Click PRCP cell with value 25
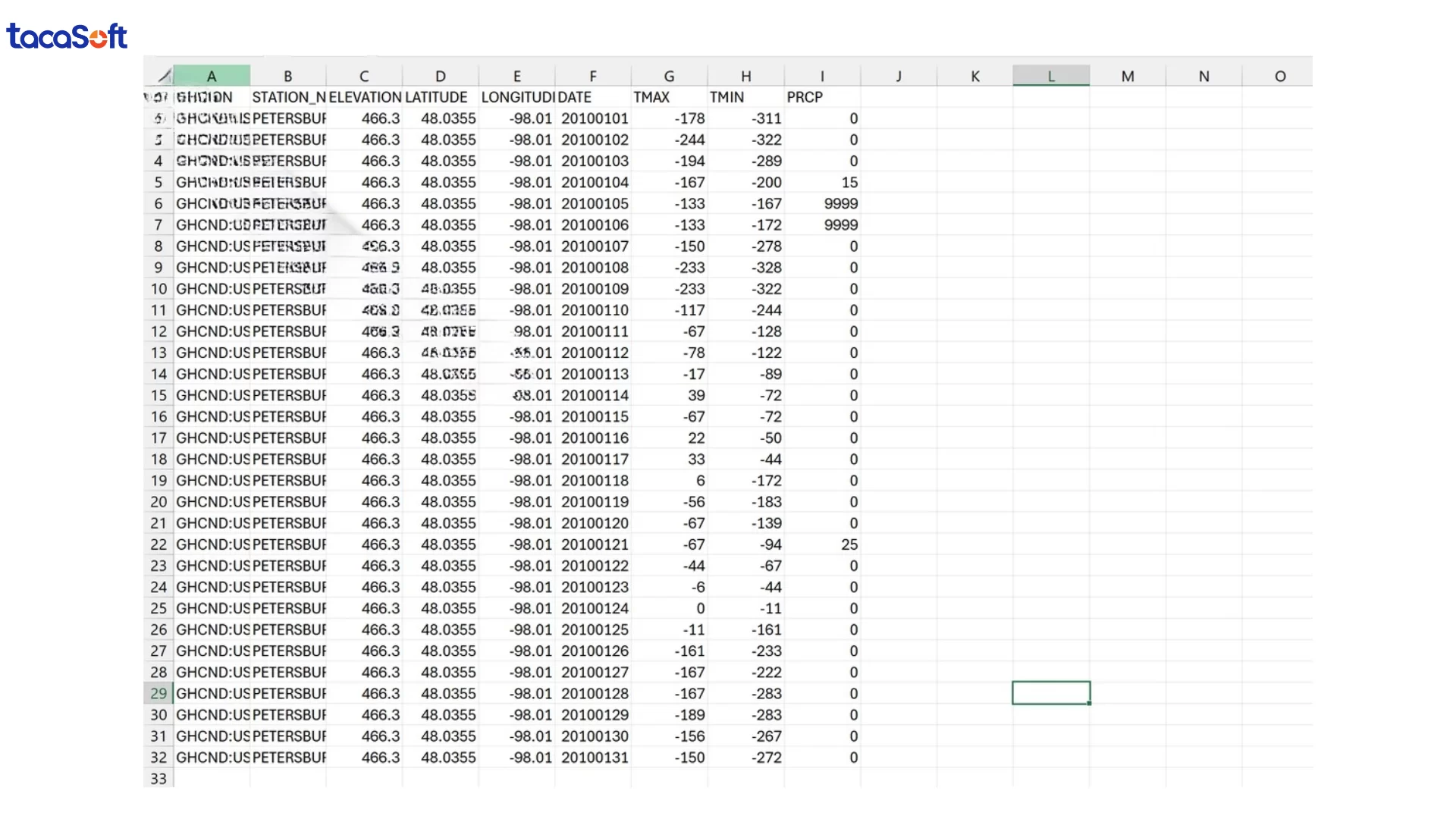The image size is (1456, 819). [x=823, y=544]
